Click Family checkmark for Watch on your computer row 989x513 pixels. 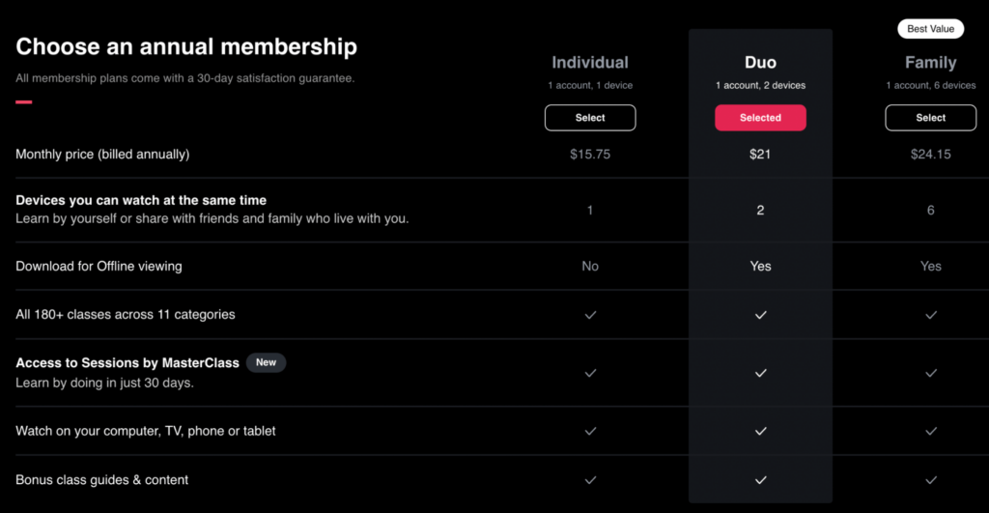[x=931, y=431]
